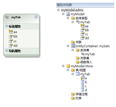Select 存储过程 tree item label

click(x=81, y=94)
